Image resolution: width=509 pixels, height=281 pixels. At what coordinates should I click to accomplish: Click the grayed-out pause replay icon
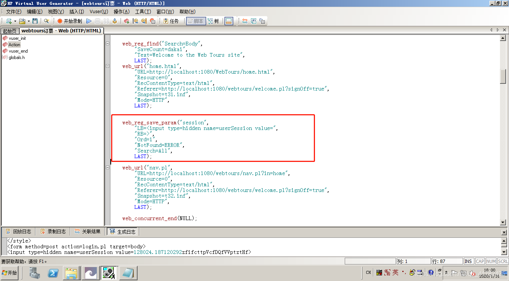point(106,21)
